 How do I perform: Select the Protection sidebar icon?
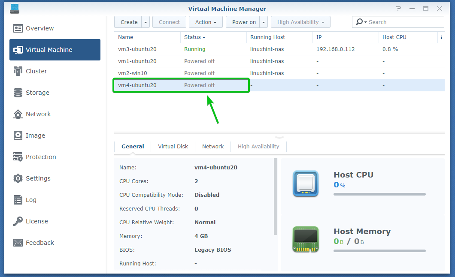[x=18, y=157]
